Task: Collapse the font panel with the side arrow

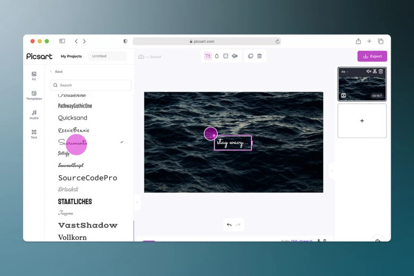Action: pos(136,202)
